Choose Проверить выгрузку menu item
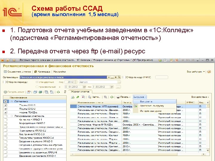215x161 pixels. tap(155, 106)
